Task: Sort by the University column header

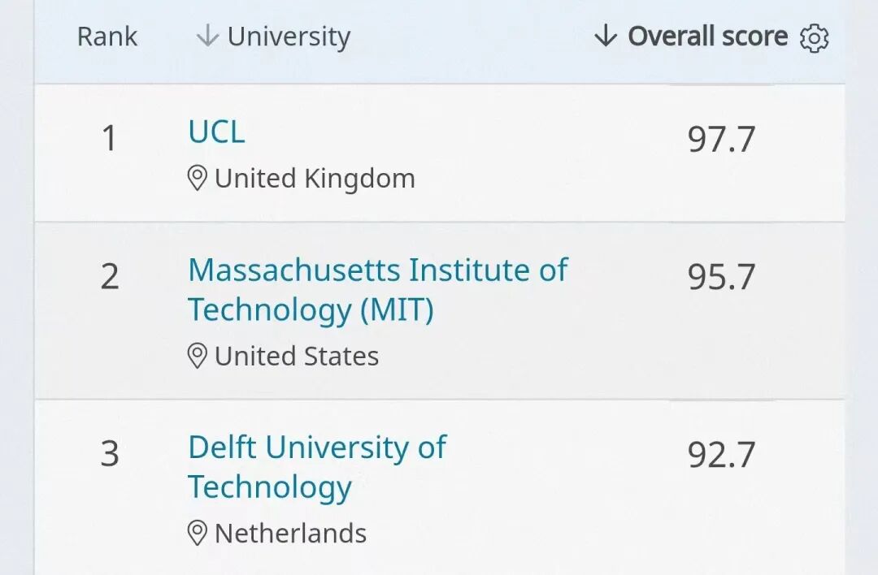Action: coord(289,37)
